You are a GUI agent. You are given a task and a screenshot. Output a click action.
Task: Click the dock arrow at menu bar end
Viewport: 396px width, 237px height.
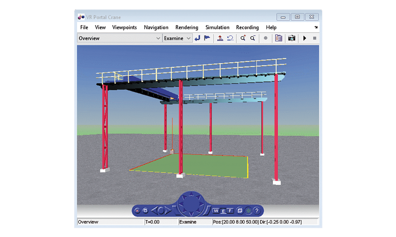pos(316,27)
